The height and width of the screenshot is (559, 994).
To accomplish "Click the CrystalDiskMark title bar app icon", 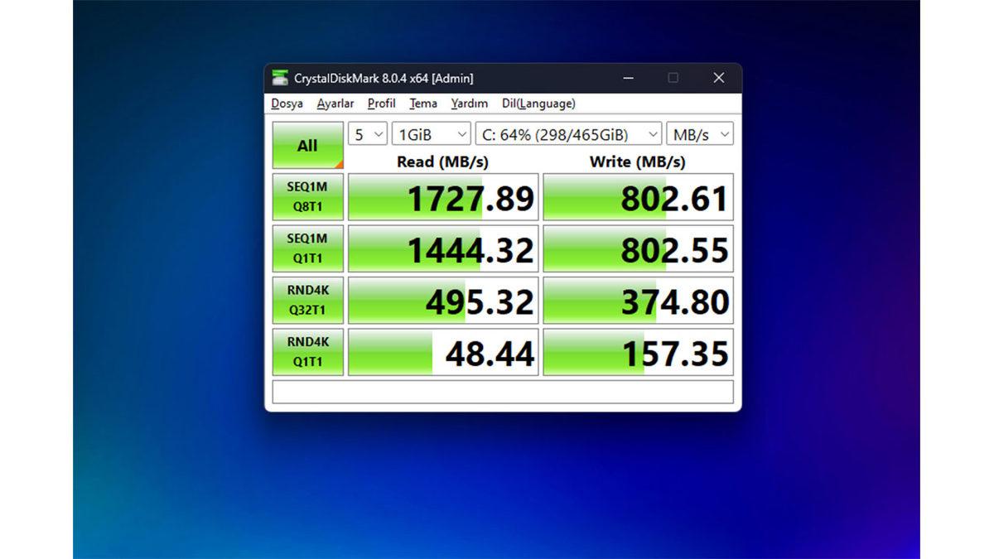I will (281, 78).
